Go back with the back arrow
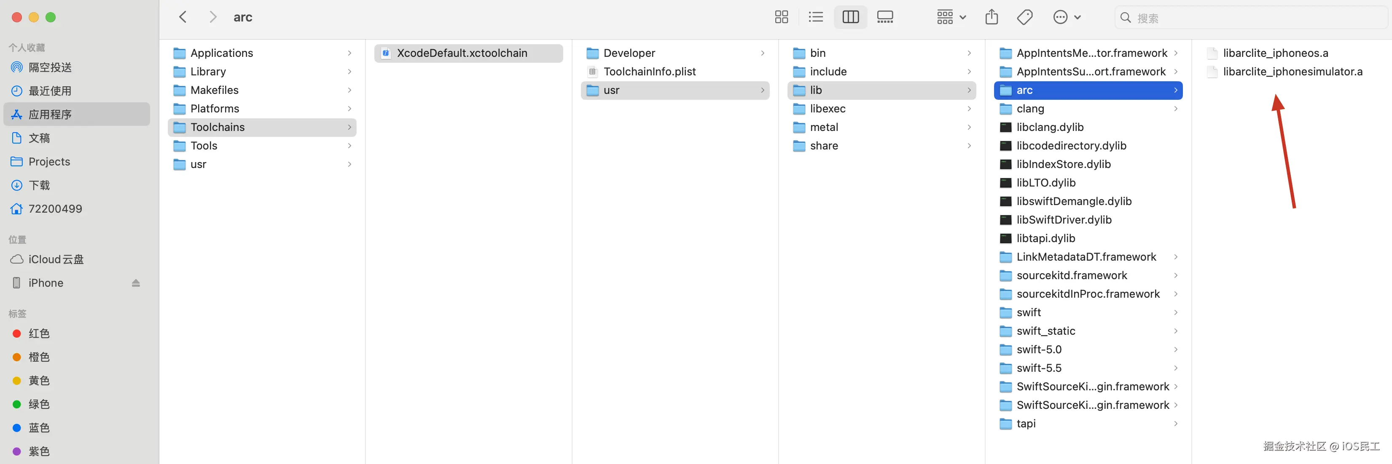1392x464 pixels. point(183,17)
